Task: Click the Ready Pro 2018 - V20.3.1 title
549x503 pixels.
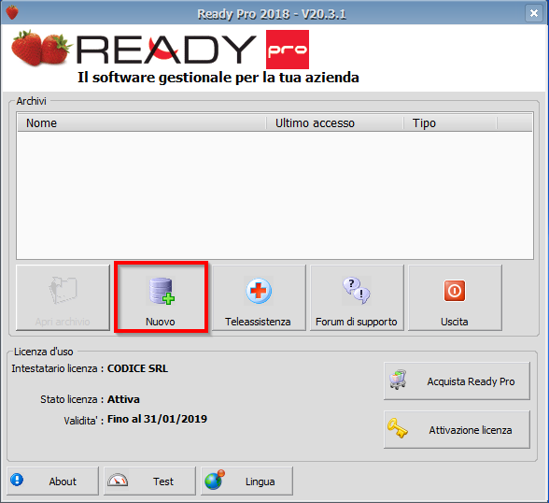Action: click(272, 14)
